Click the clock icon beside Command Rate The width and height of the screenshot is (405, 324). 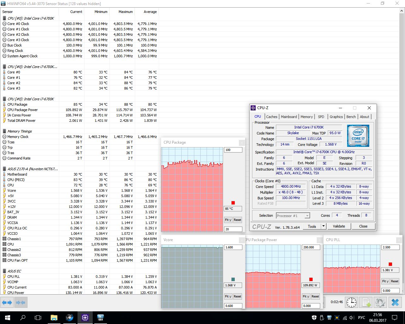point(4,158)
